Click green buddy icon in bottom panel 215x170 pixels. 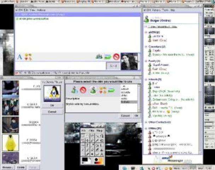[142, 168]
